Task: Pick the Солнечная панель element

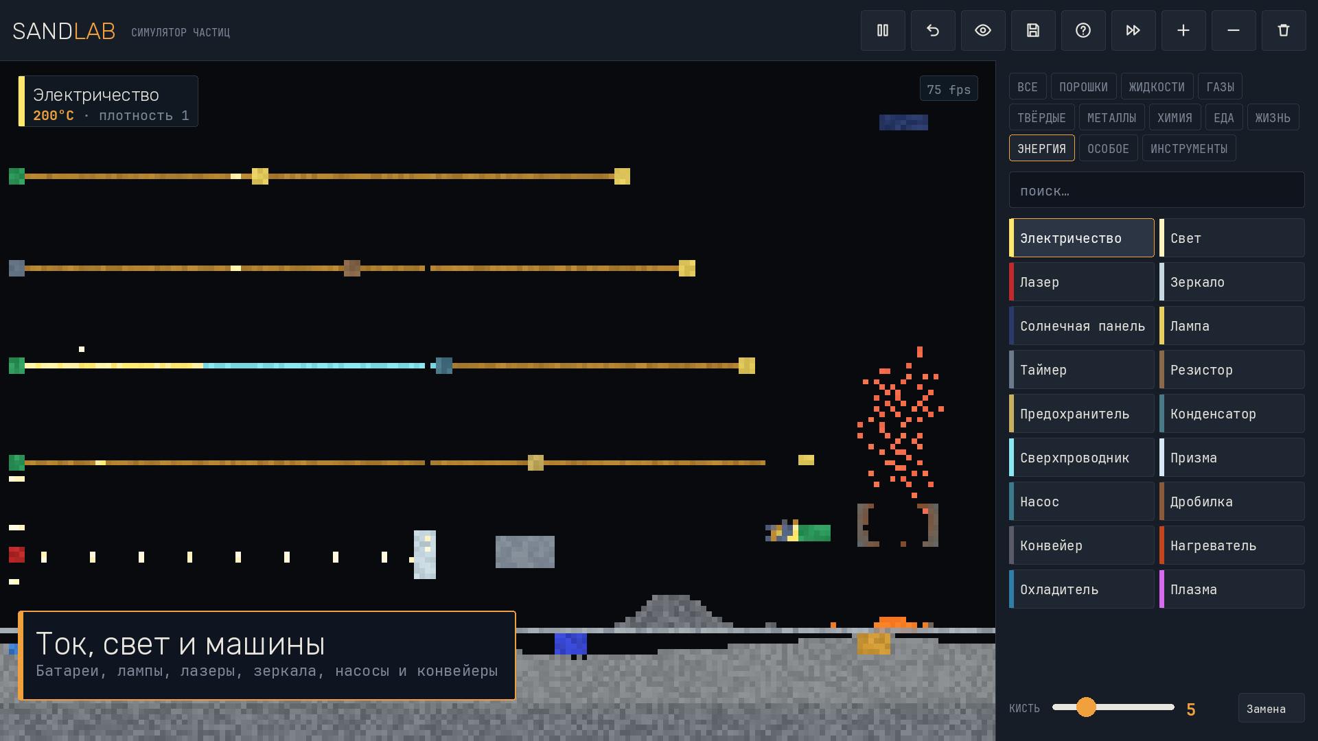Action: tap(1081, 326)
